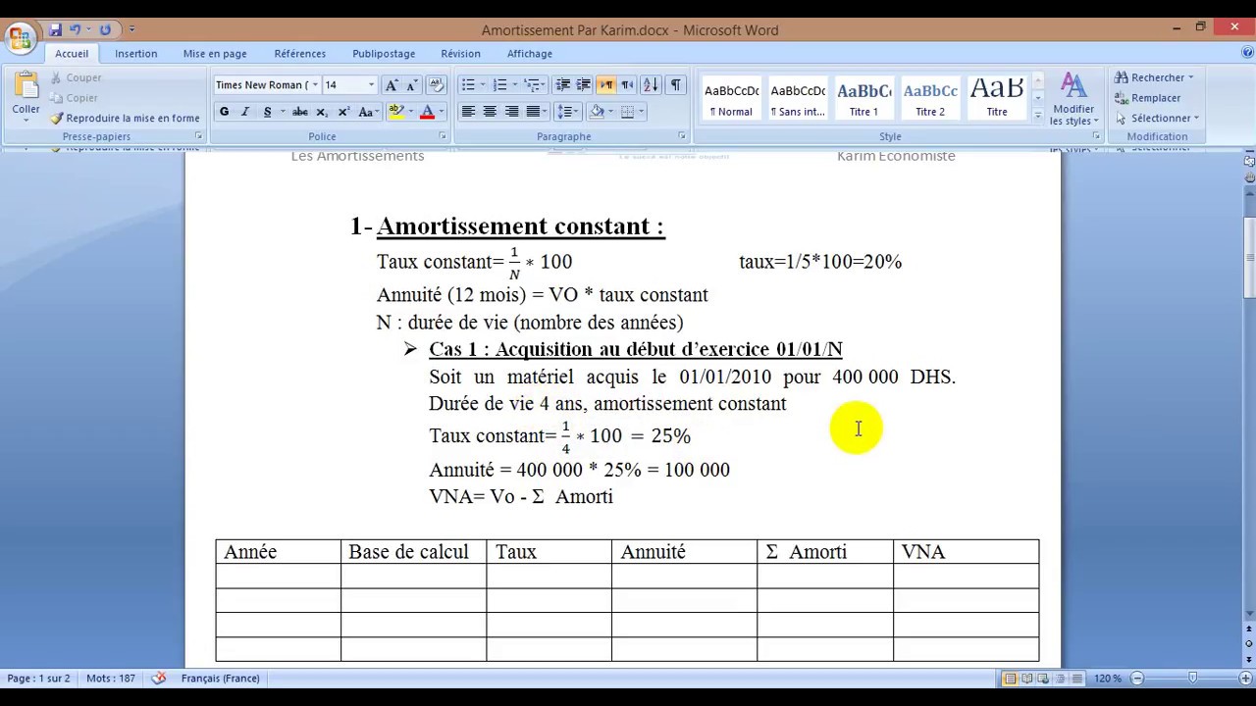Expand the bullet list options arrow
Image resolution: width=1256 pixels, height=706 pixels.
(x=483, y=85)
